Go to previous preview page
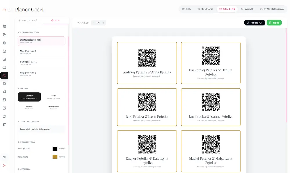 click(93, 23)
